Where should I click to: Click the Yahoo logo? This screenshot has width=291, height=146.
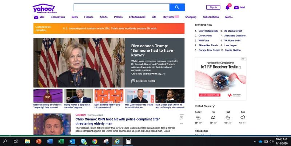pos(43,8)
